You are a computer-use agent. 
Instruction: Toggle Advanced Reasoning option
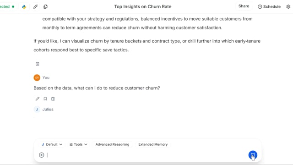(x=112, y=144)
